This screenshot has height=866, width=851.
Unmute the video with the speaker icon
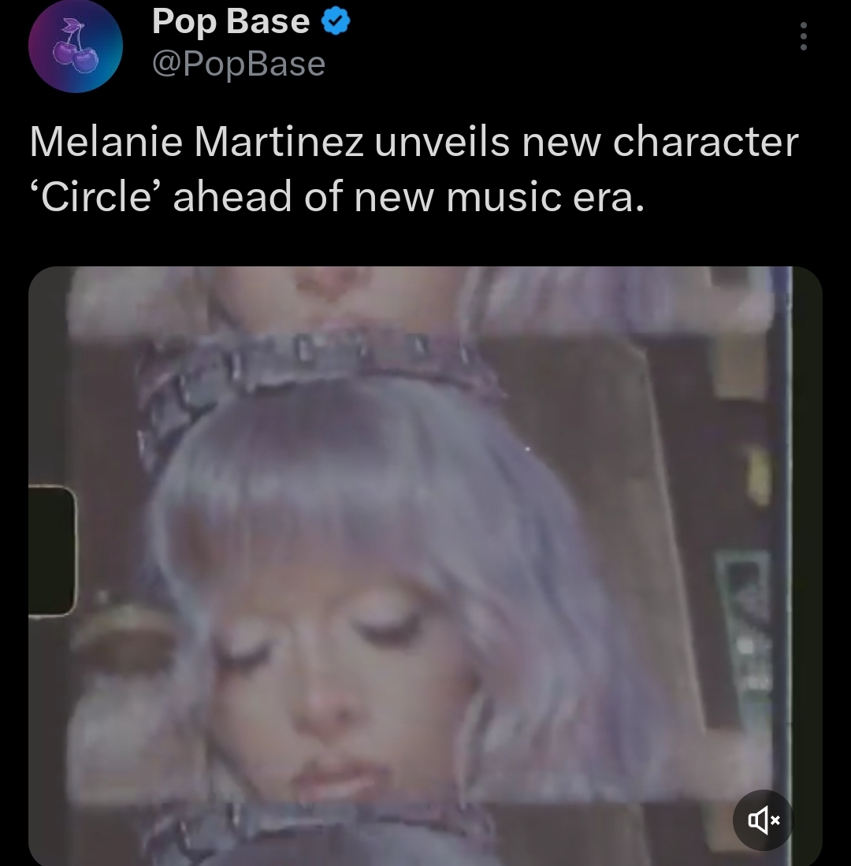764,820
